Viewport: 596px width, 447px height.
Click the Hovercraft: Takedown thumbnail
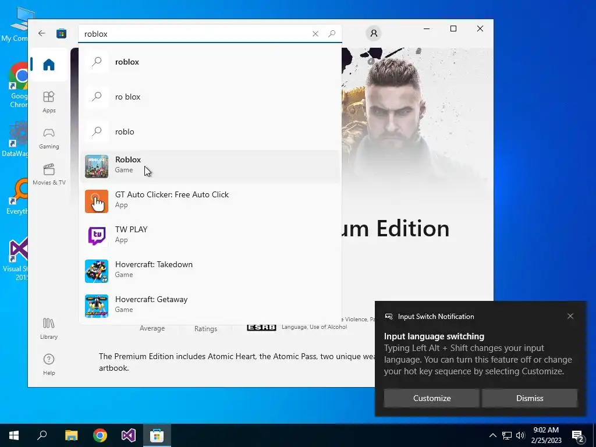tap(97, 271)
